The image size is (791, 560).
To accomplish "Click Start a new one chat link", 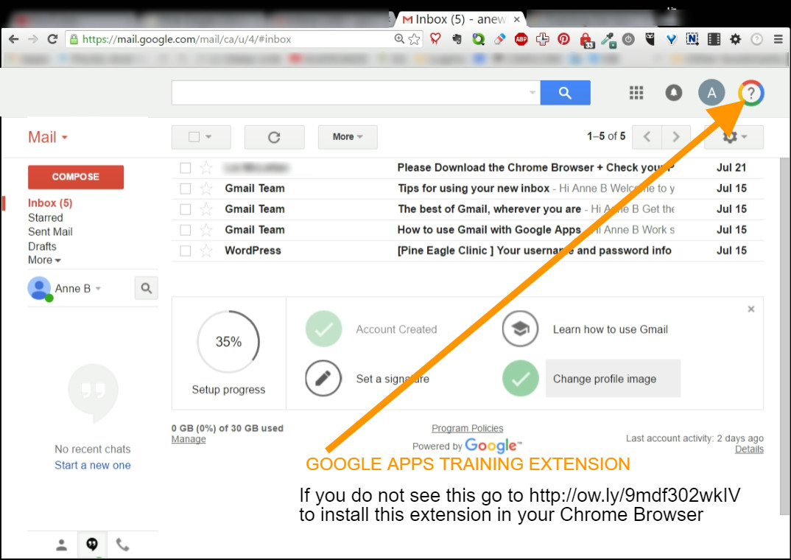I will 93,465.
